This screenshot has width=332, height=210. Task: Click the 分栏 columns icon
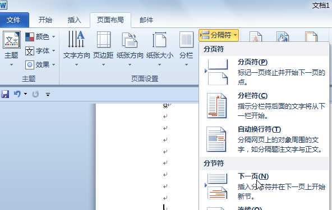pos(186,40)
